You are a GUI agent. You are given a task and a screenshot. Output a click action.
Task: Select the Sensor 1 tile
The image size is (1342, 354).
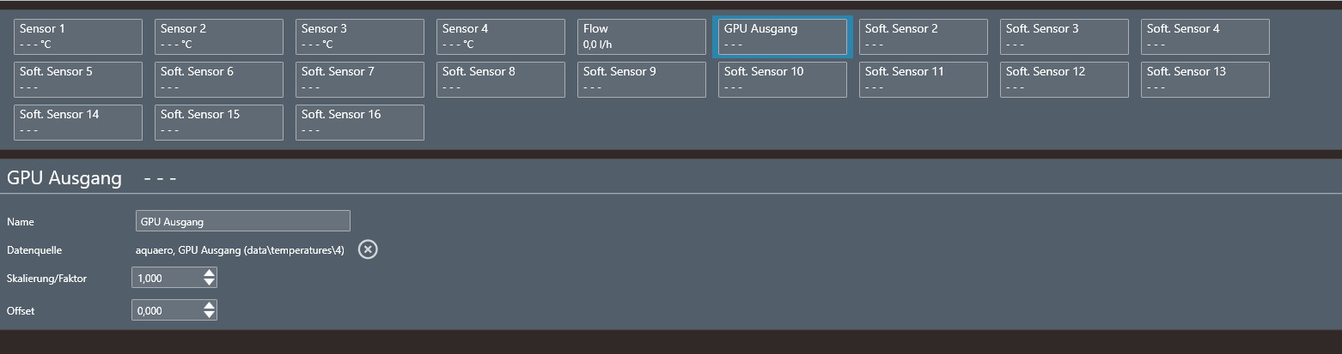(78, 36)
